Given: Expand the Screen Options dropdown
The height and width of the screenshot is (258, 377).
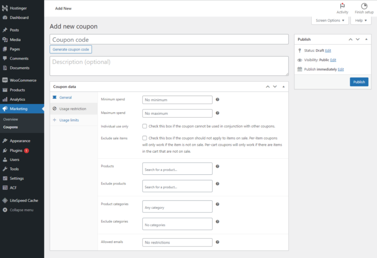Looking at the screenshot, I should click(330, 21).
